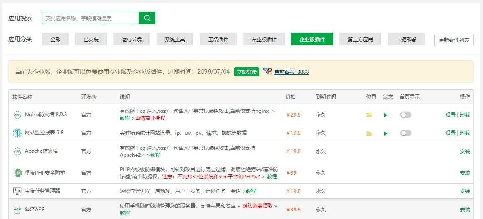Open the Nginx防火墙 folder location icon
Viewport: 483px width, 219px height.
pyautogui.click(x=369, y=115)
